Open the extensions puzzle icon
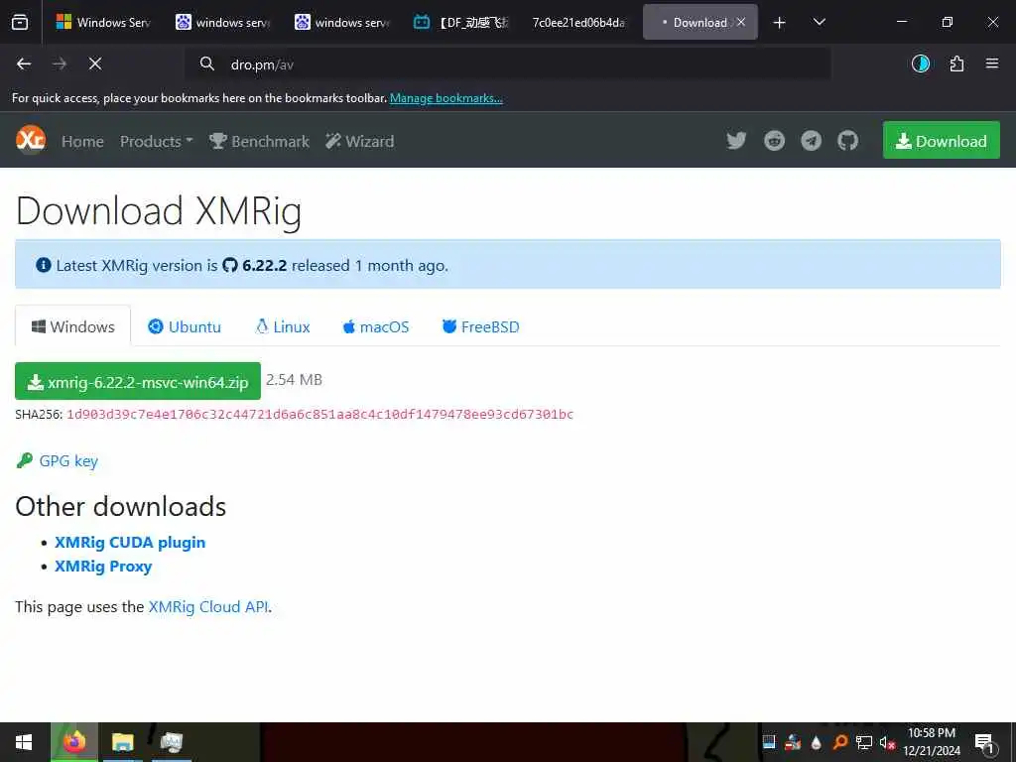1016x762 pixels. (x=956, y=63)
